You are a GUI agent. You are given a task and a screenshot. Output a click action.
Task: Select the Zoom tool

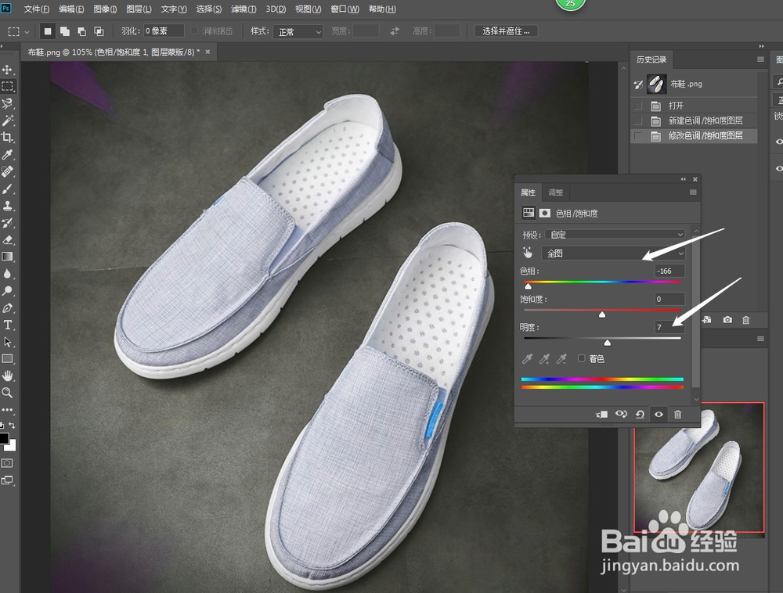[8, 393]
